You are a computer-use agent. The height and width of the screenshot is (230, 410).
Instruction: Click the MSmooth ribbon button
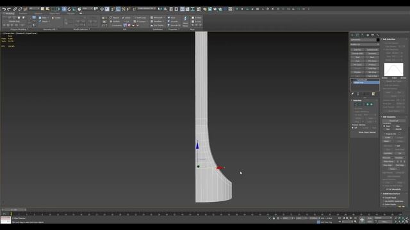click(x=157, y=18)
